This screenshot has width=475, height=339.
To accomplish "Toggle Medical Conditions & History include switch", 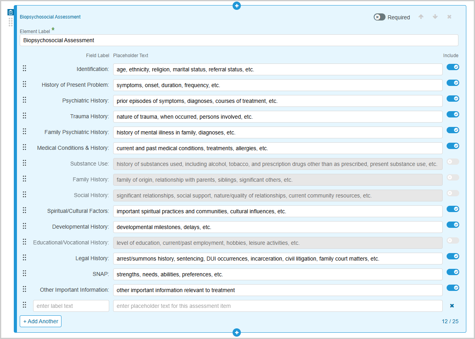I will (453, 146).
